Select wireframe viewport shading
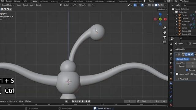Screen dimensions: 196x110 pyautogui.click(x=153, y=5)
